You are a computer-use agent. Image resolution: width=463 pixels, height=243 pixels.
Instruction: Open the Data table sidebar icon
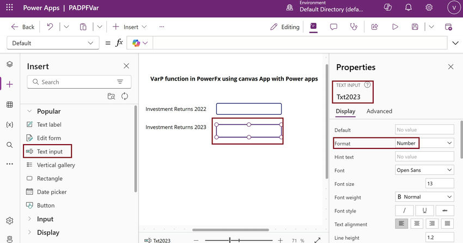tap(9, 104)
